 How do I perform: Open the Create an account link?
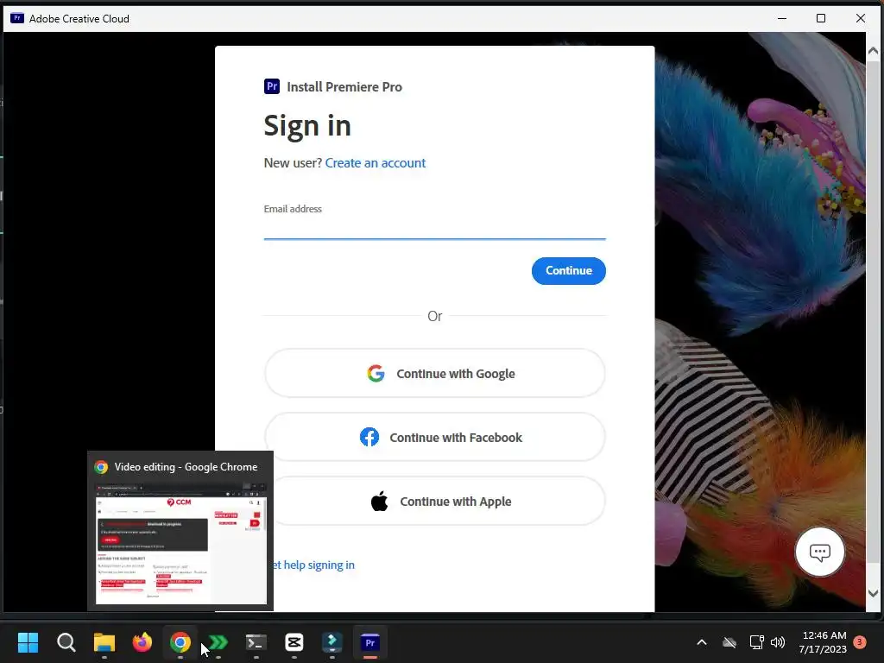(x=376, y=163)
